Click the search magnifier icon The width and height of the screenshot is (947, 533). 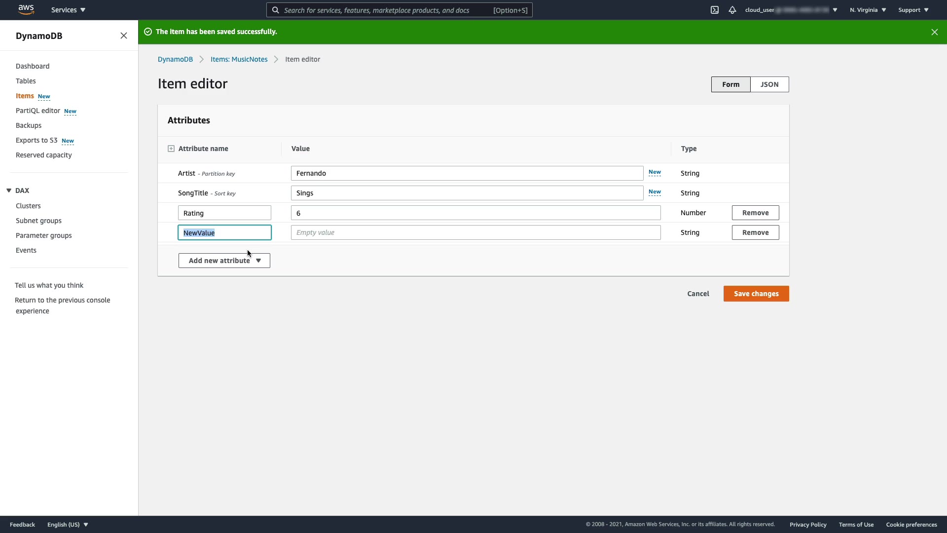[276, 10]
